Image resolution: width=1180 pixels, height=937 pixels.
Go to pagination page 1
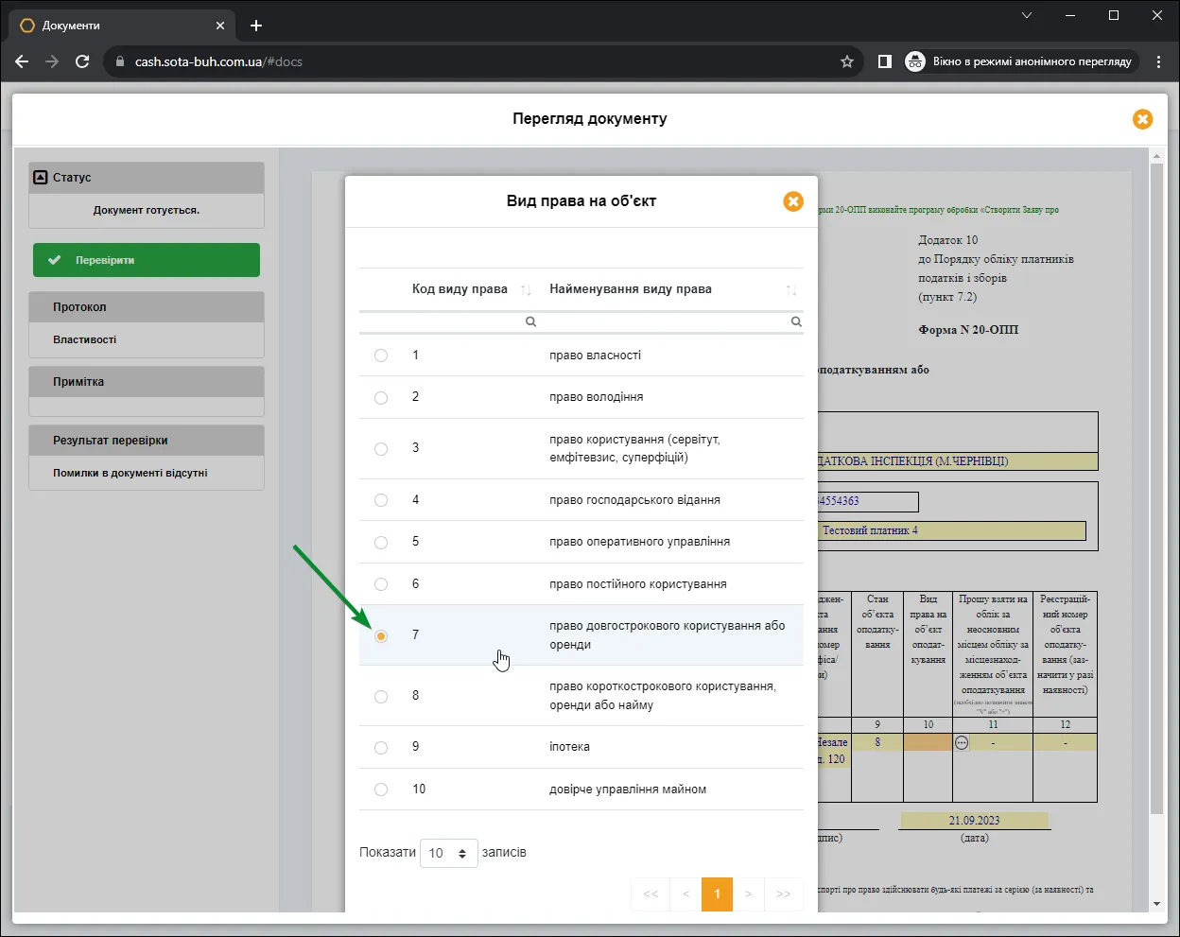(x=717, y=894)
